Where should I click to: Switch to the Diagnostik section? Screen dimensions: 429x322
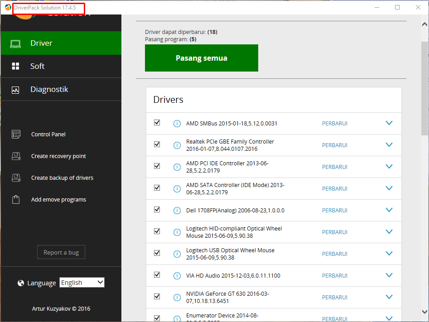tap(61, 90)
